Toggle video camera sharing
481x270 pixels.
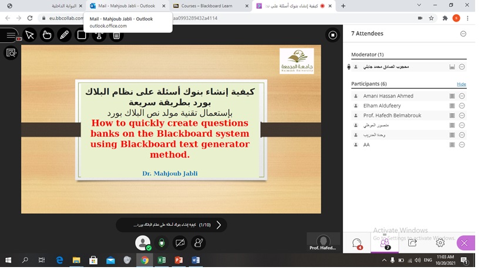pyautogui.click(x=180, y=243)
